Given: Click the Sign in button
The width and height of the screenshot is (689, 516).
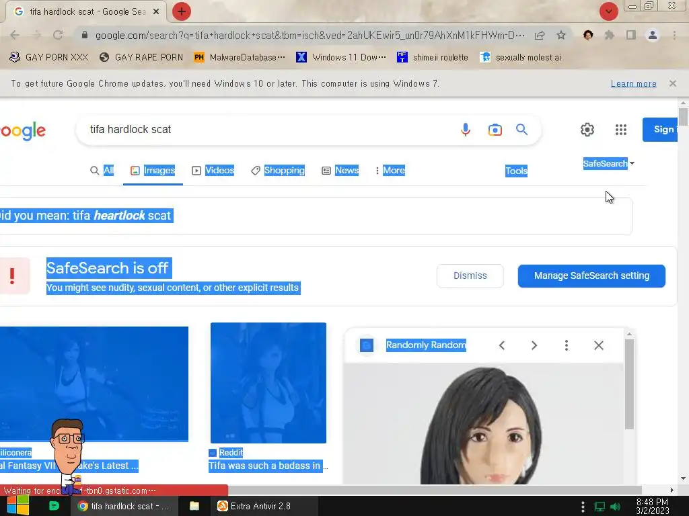Looking at the screenshot, I should [660, 130].
